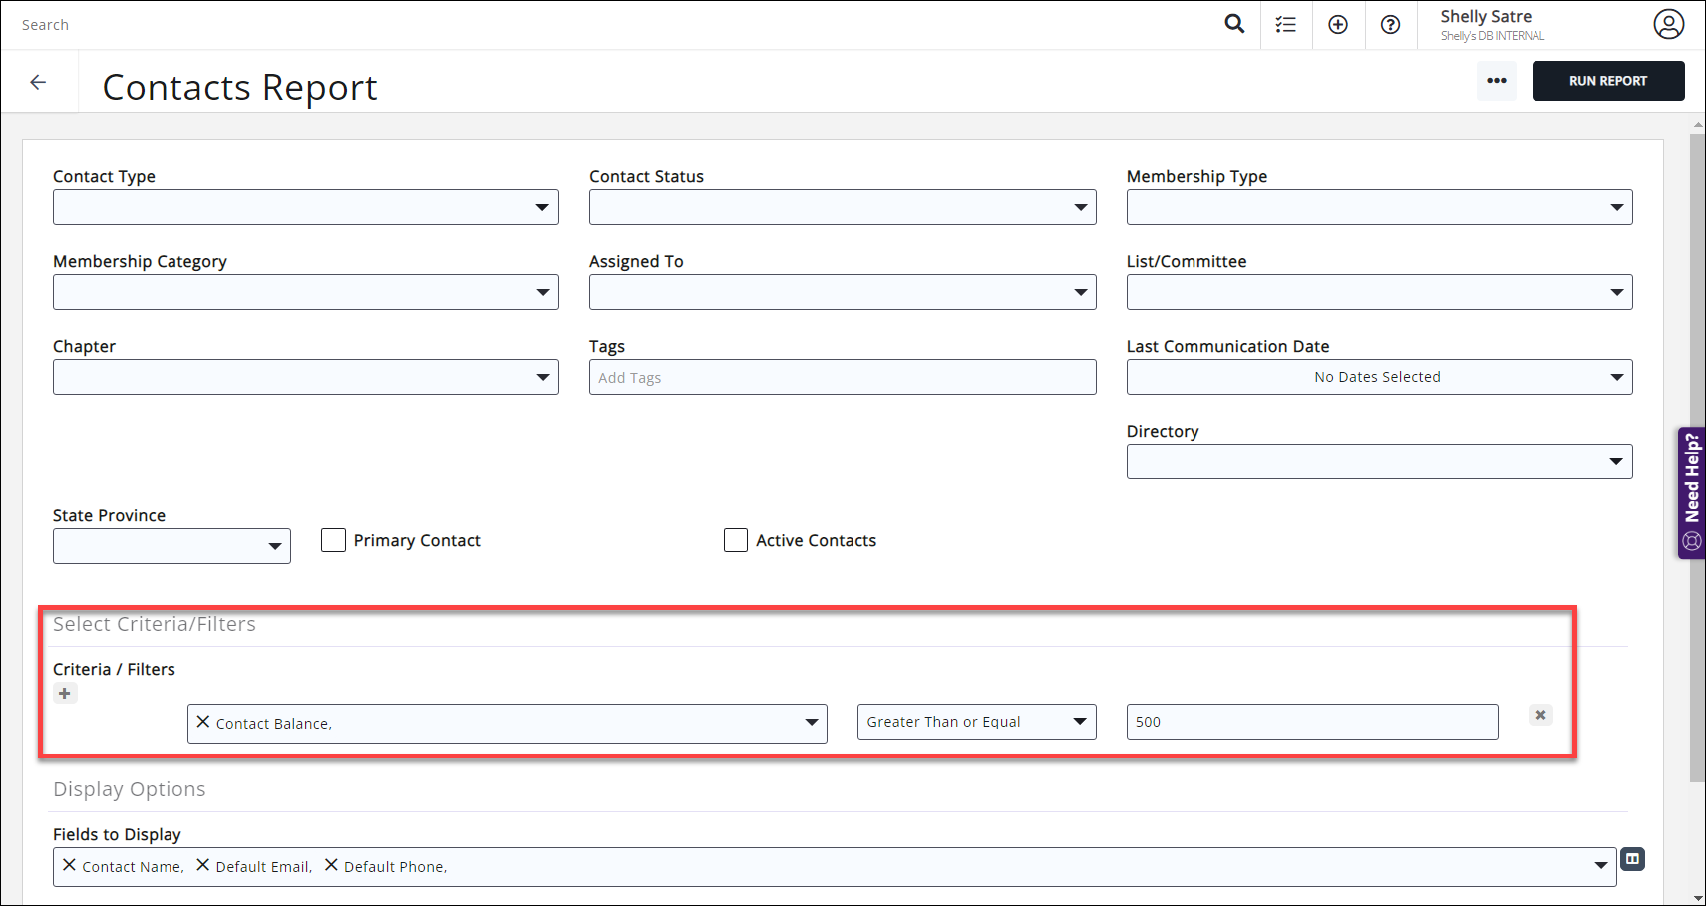Image resolution: width=1706 pixels, height=906 pixels.
Task: Enable the Primary Contact checkbox
Action: coord(334,540)
